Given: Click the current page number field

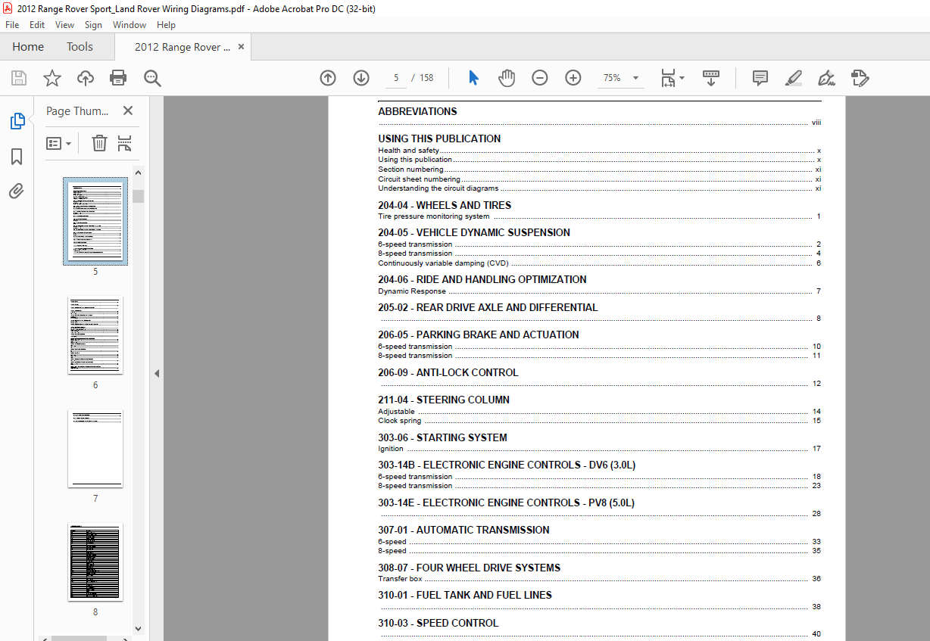Looking at the screenshot, I should point(396,78).
